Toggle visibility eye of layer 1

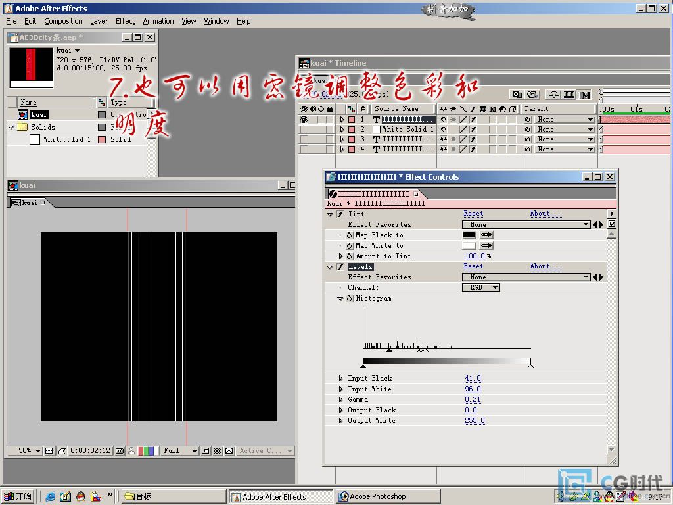pyautogui.click(x=304, y=120)
